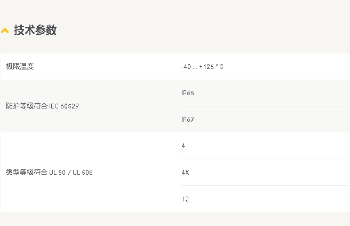This screenshot has height=226, width=350.
Task: Click the type rating value 4
Action: 183,146
